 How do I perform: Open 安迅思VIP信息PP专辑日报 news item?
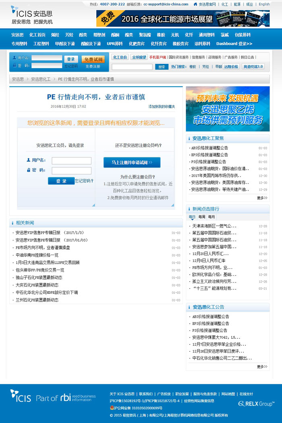click(50, 232)
